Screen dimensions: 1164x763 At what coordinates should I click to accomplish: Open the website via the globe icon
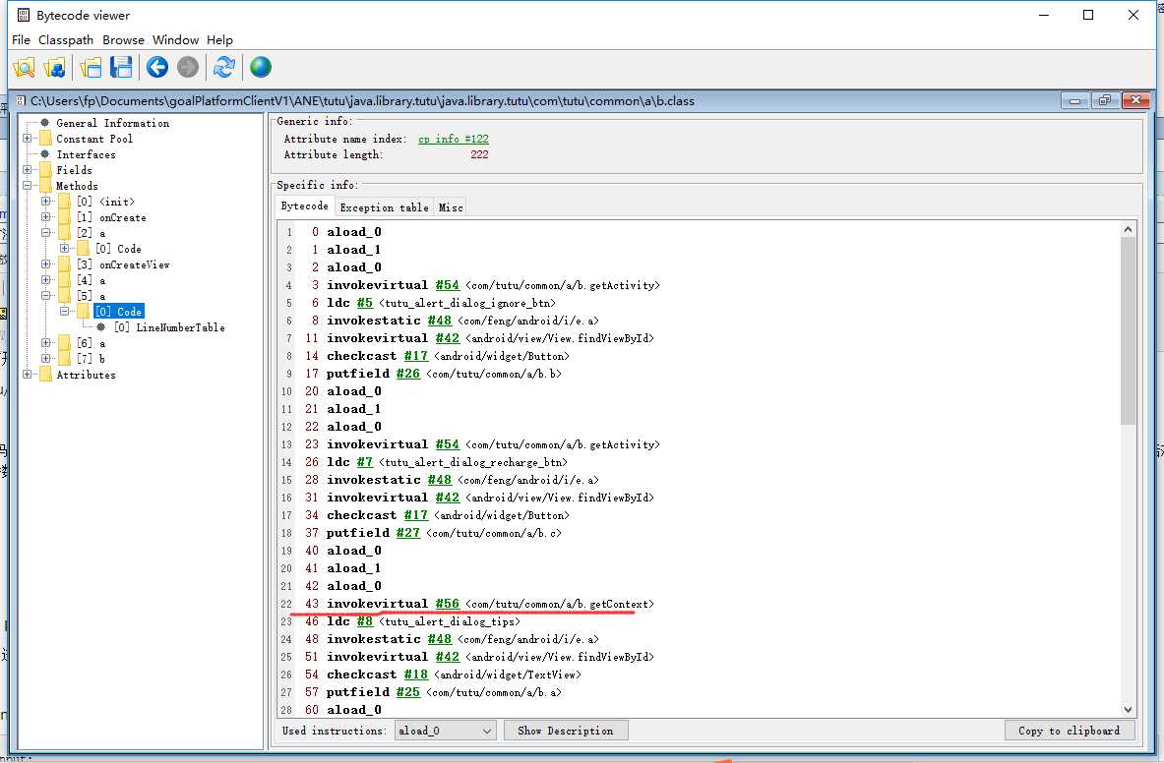[x=260, y=67]
